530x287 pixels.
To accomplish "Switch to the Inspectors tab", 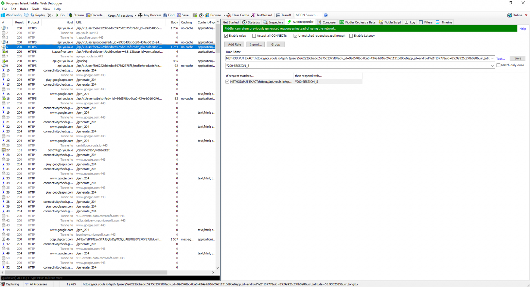I will tap(273, 22).
